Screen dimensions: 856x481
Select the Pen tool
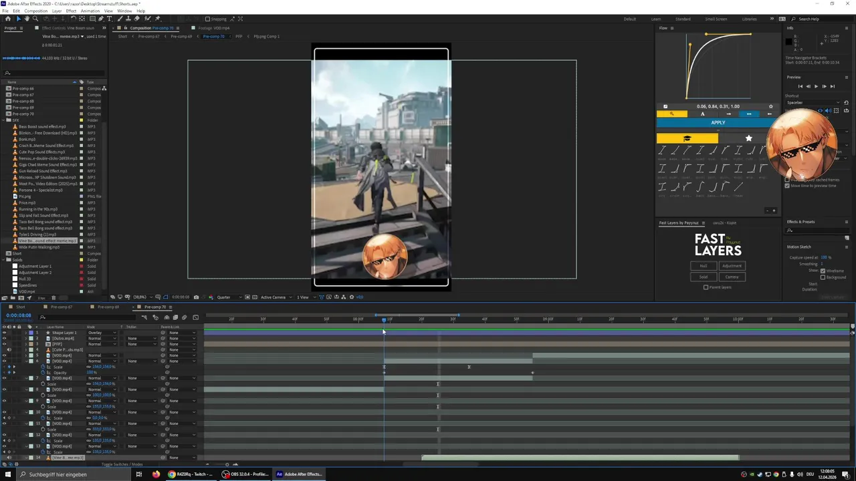coord(101,19)
